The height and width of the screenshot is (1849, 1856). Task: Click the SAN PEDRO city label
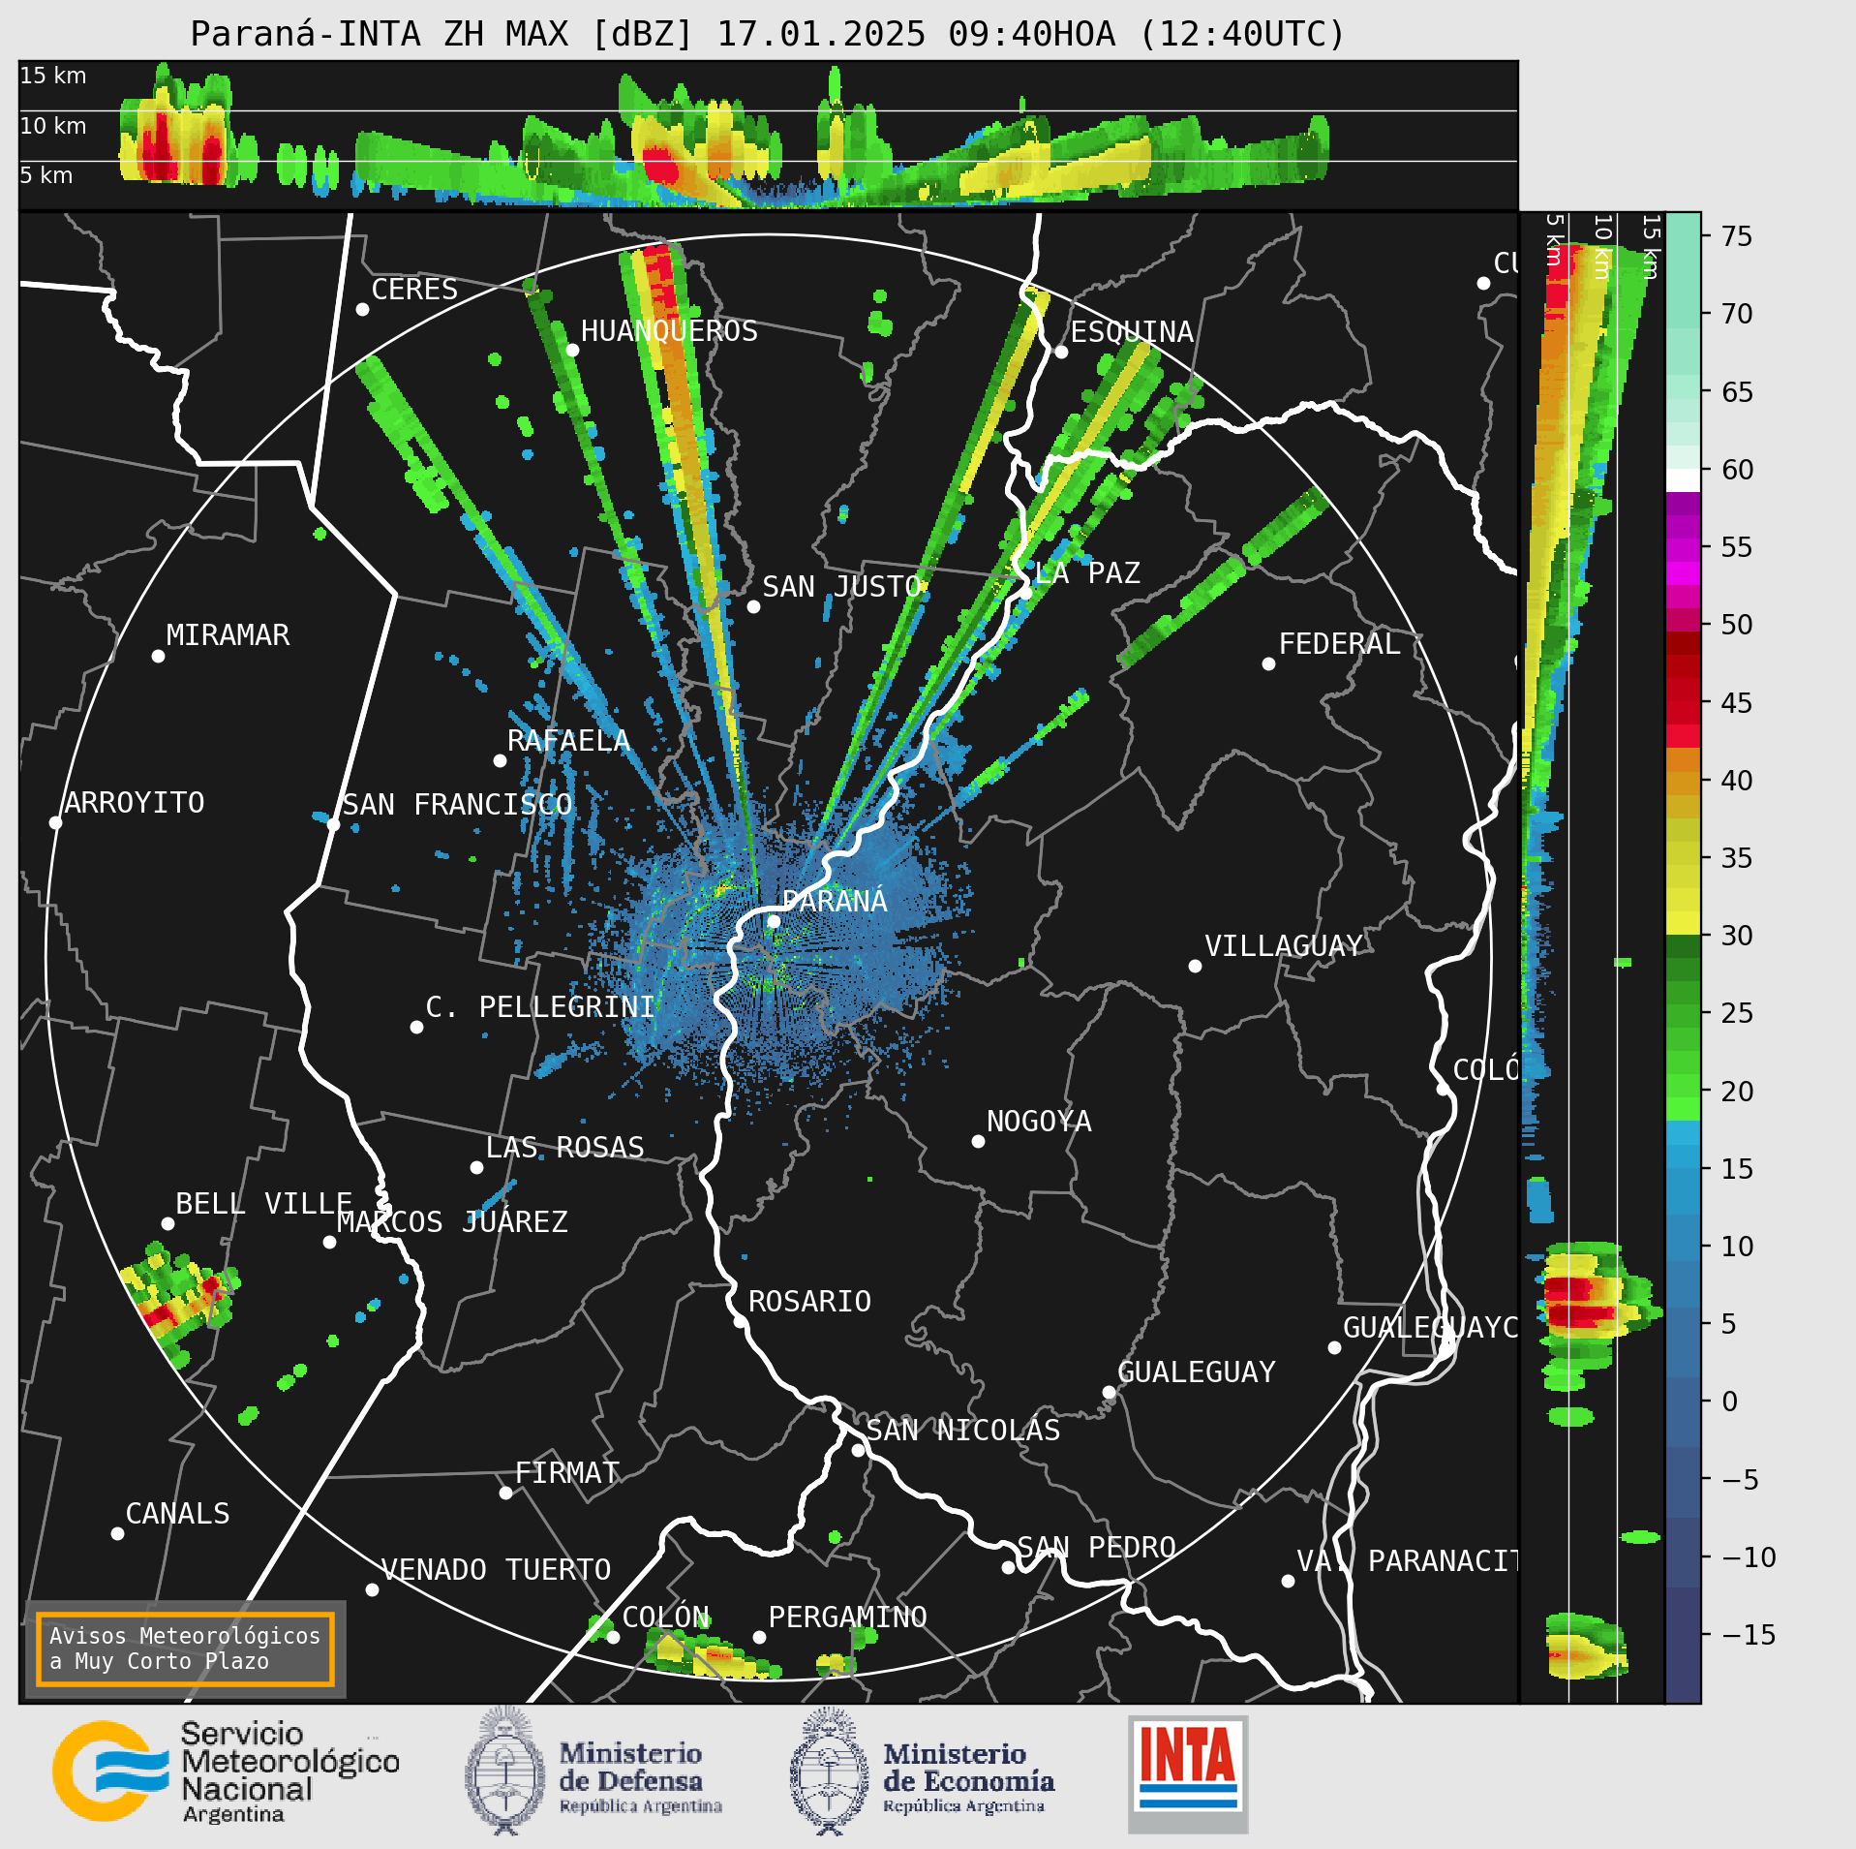1096,1547
